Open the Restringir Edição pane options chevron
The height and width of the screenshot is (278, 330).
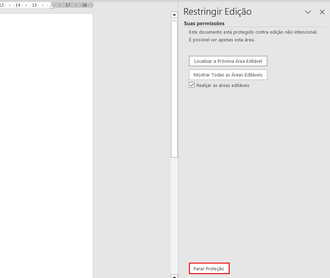point(308,12)
